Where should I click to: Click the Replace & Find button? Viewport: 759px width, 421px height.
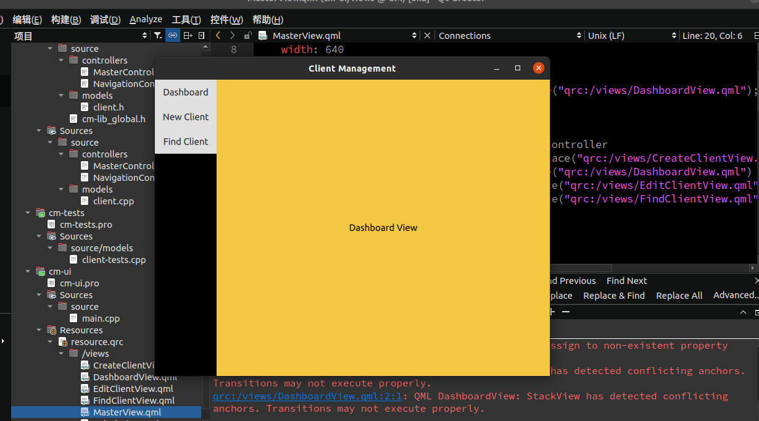(x=614, y=296)
